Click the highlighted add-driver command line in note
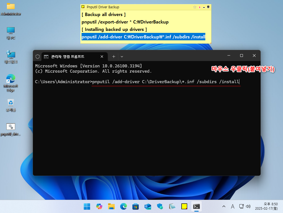Image resolution: width=283 pixels, height=213 pixels. click(x=143, y=37)
